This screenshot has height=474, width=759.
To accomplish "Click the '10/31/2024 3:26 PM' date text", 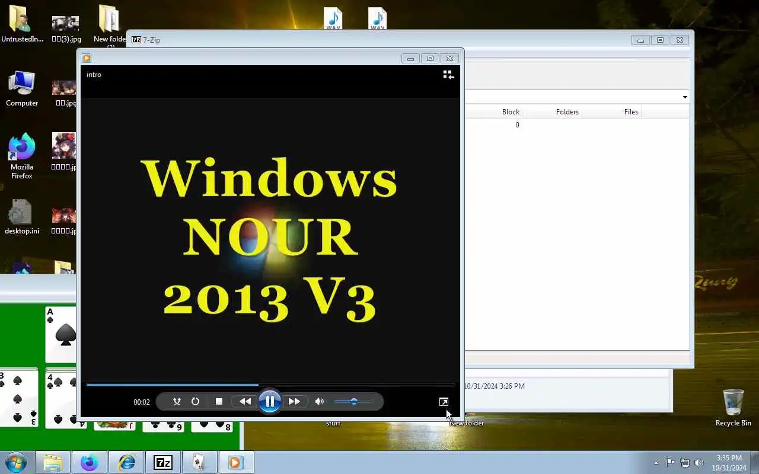I will point(494,386).
